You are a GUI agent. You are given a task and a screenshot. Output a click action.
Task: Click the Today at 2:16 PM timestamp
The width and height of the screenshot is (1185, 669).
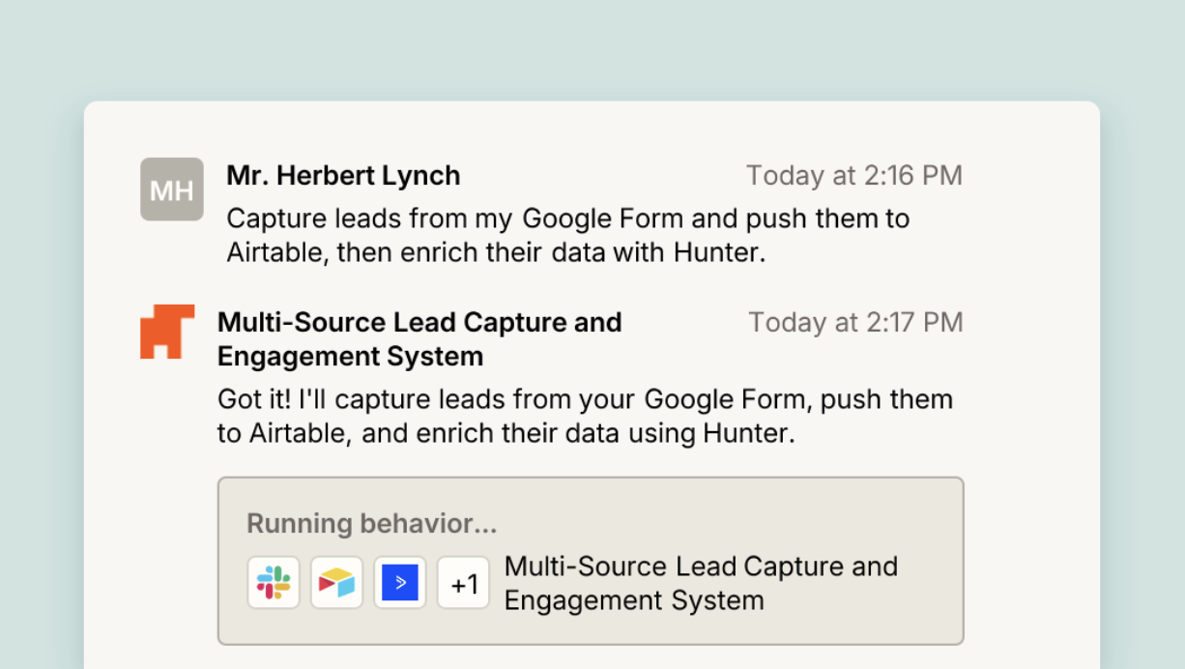click(854, 176)
